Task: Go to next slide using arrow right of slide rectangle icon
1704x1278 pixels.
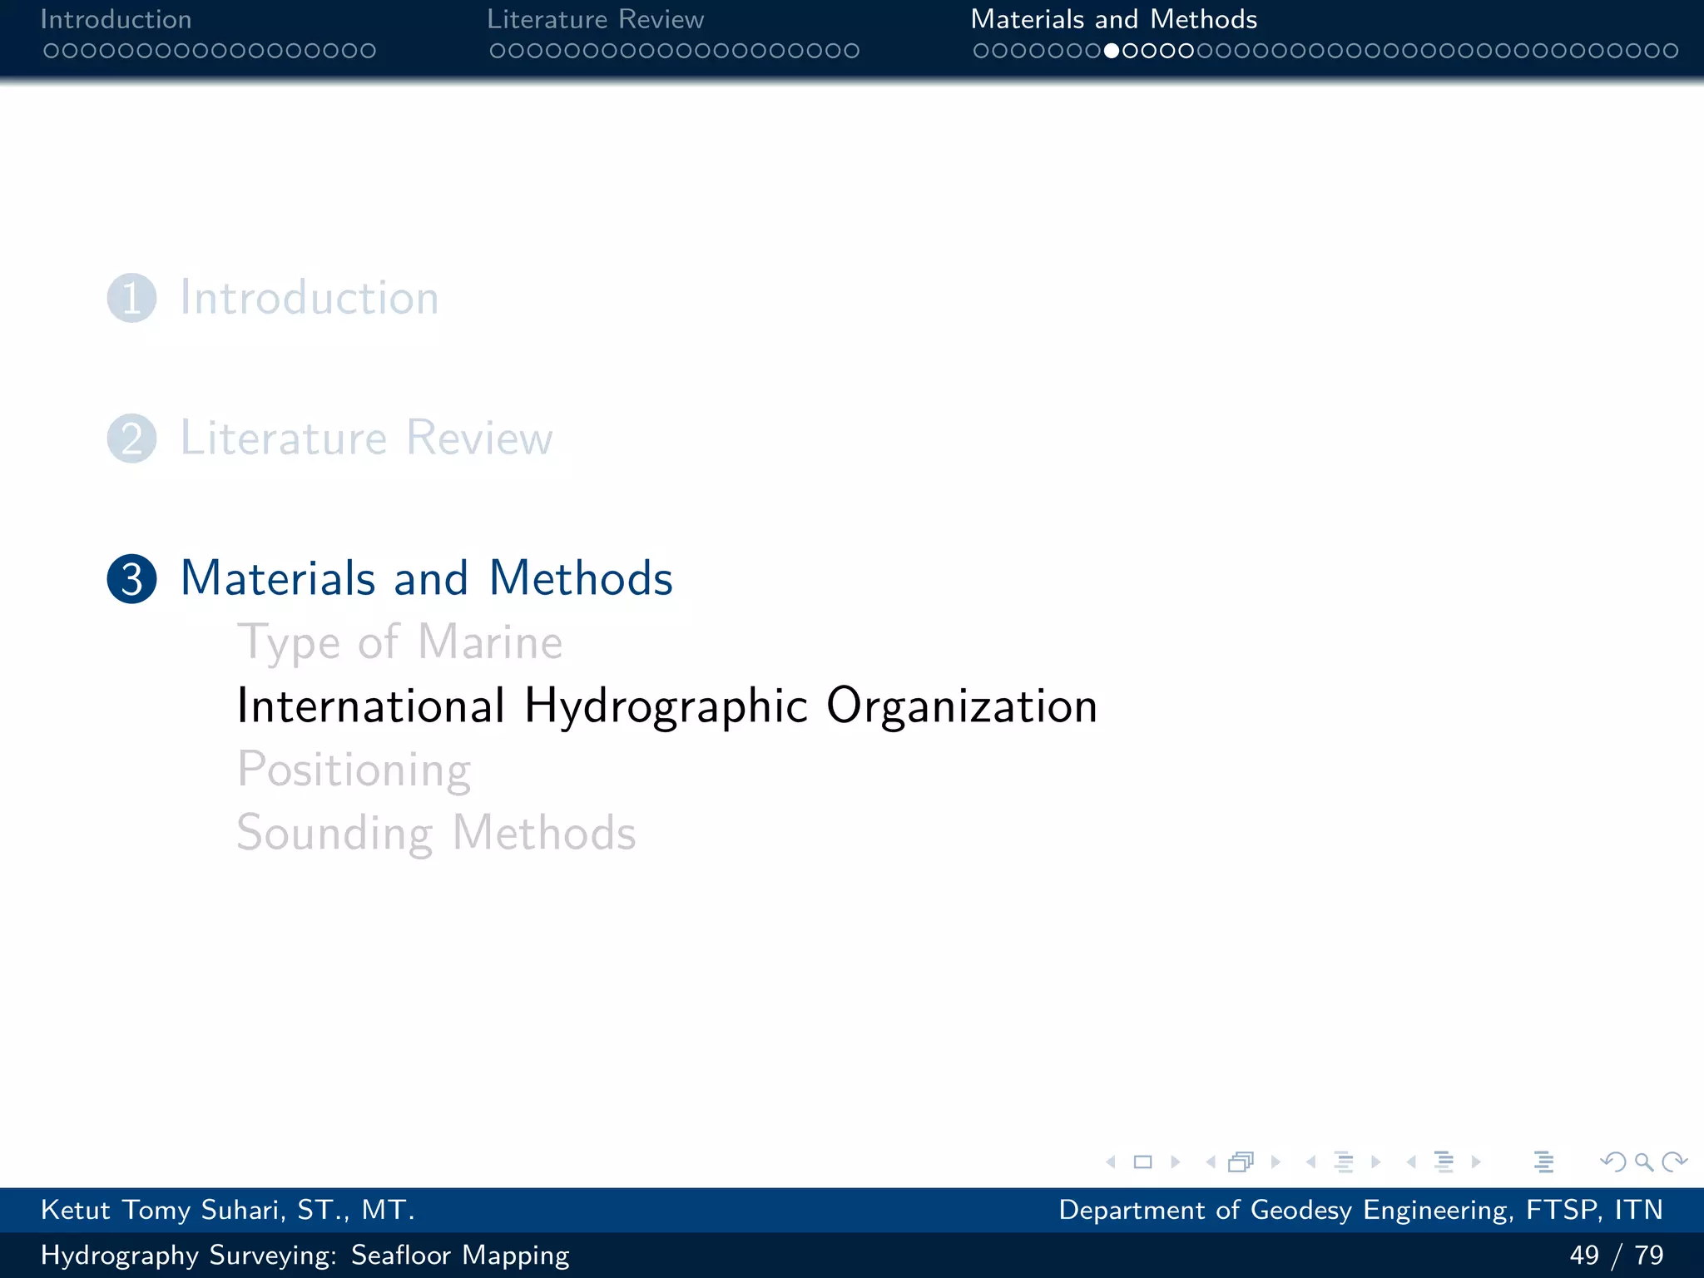Action: tap(1175, 1162)
